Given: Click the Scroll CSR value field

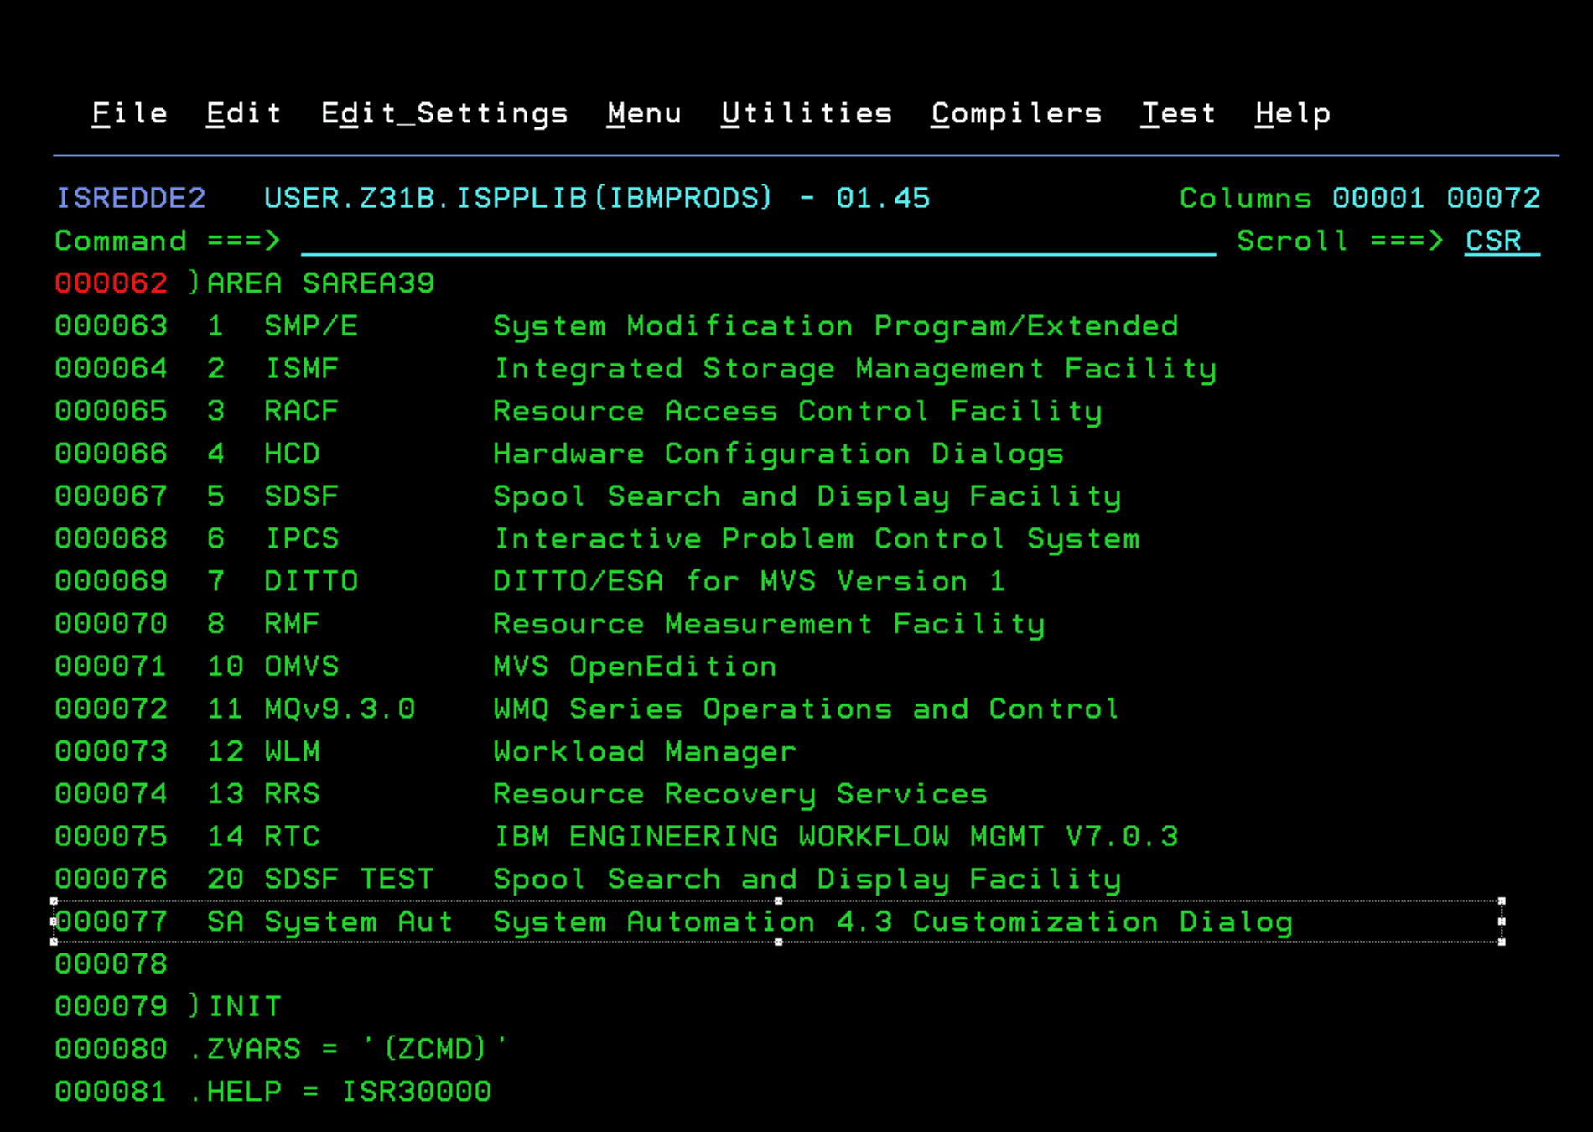Looking at the screenshot, I should (x=1500, y=241).
